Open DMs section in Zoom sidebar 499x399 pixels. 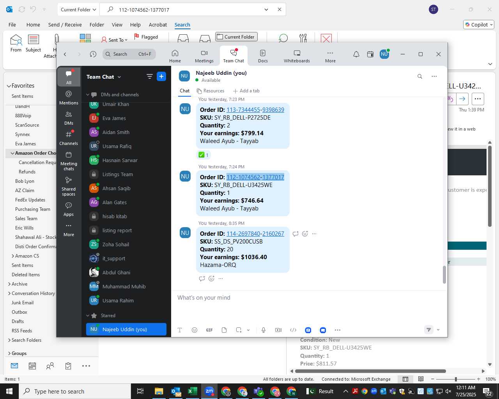(x=69, y=118)
